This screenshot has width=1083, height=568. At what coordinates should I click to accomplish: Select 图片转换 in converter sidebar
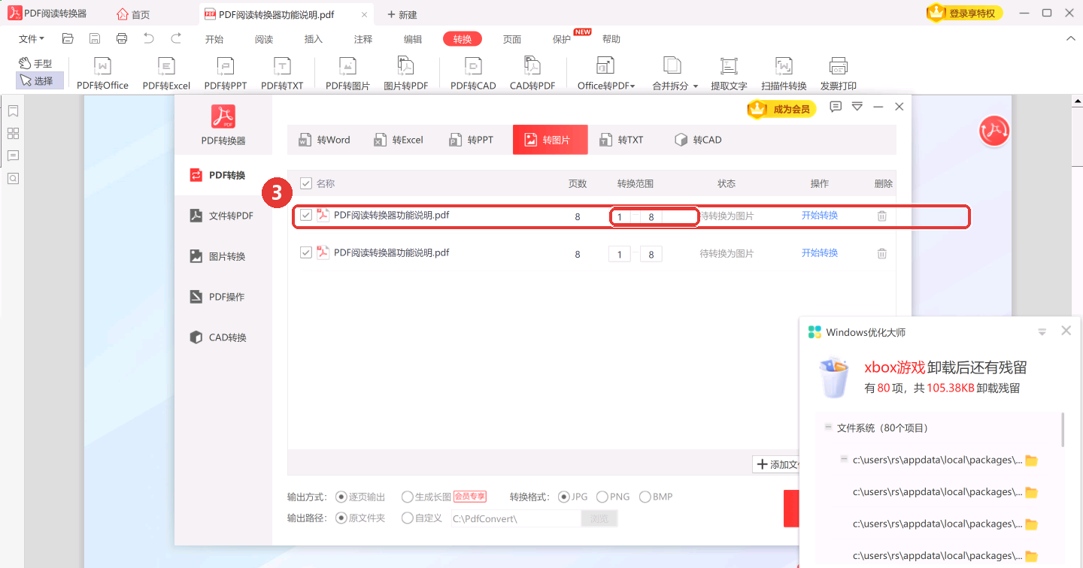tap(223, 256)
